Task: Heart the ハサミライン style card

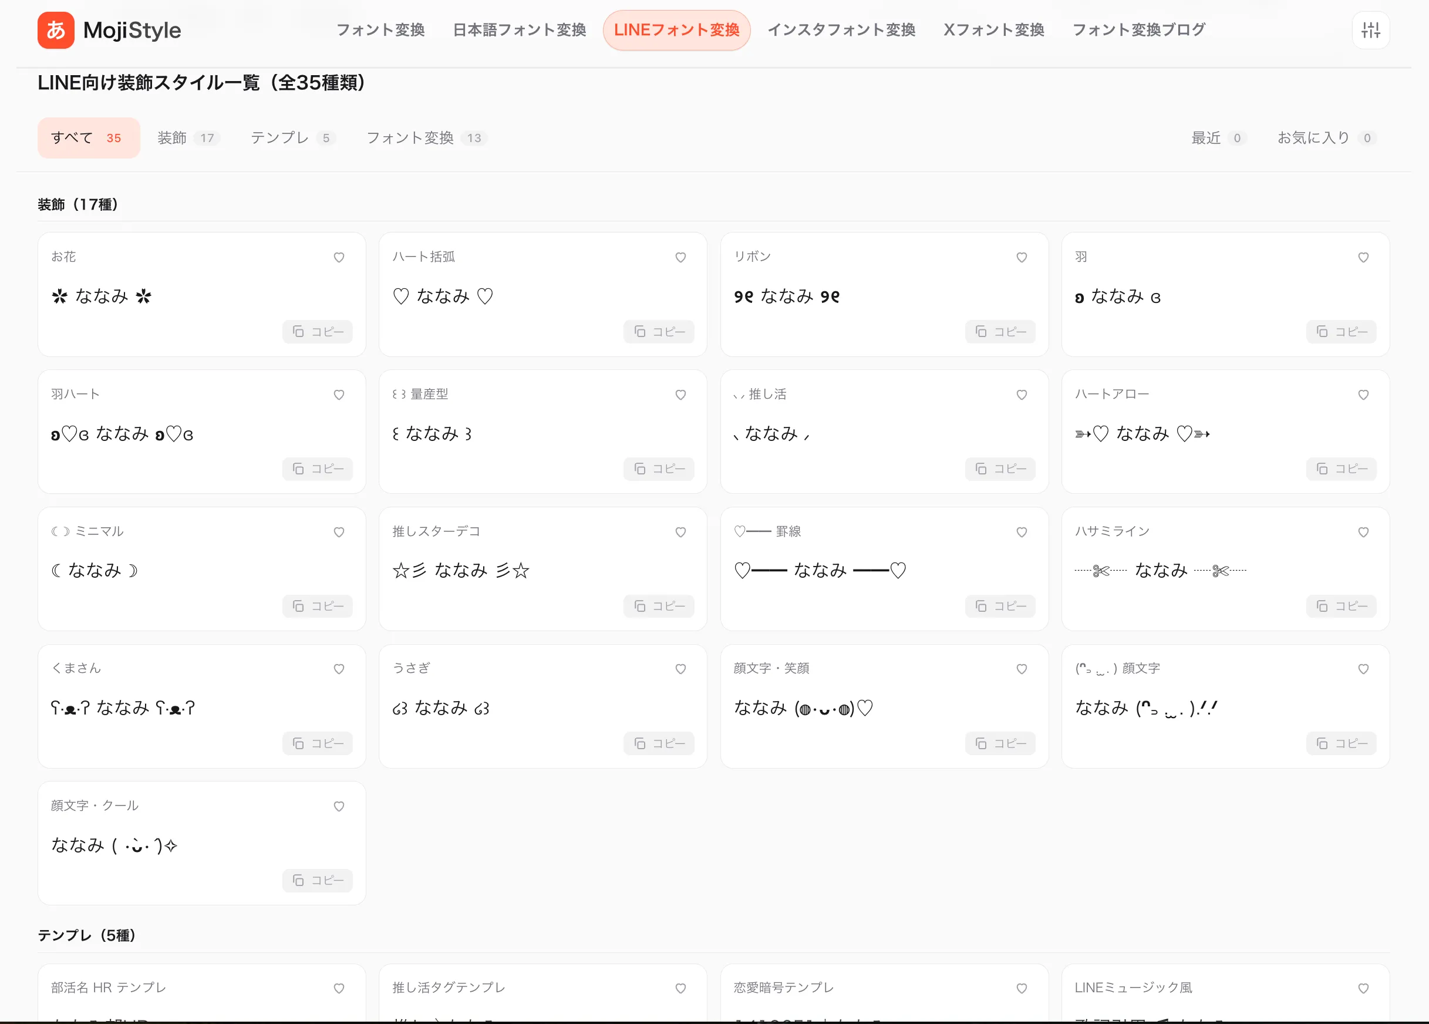Action: pyautogui.click(x=1363, y=532)
